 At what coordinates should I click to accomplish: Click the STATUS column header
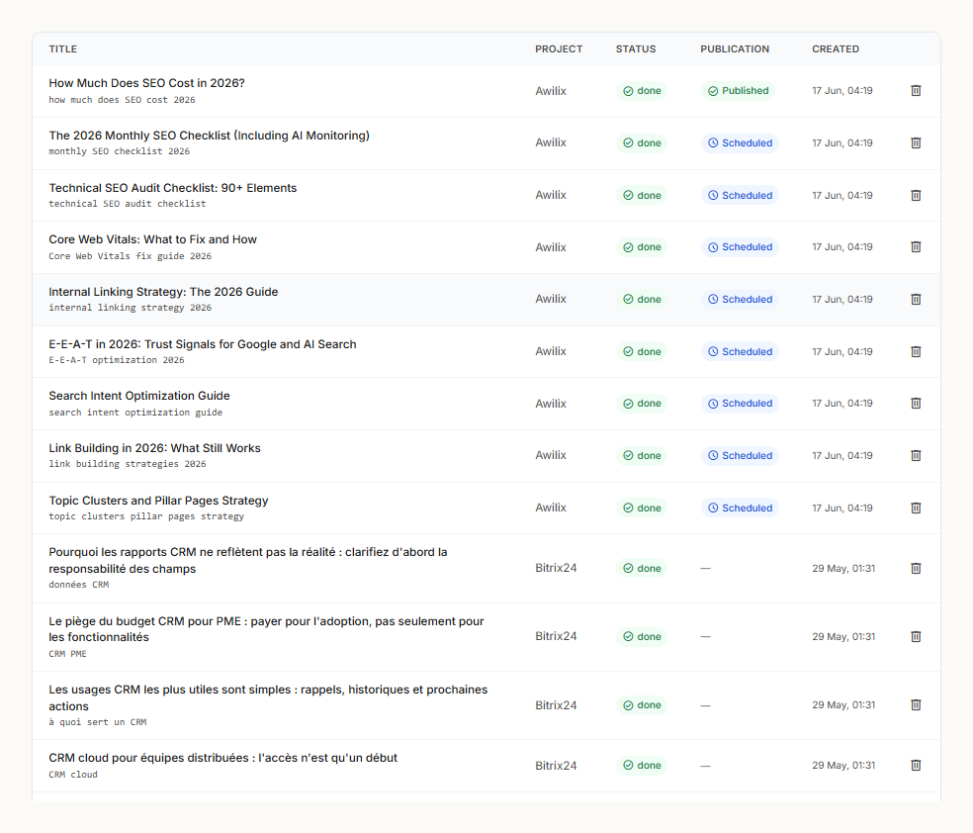[x=636, y=49]
